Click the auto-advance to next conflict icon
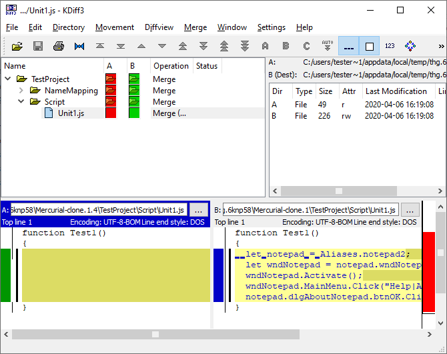 click(x=327, y=46)
